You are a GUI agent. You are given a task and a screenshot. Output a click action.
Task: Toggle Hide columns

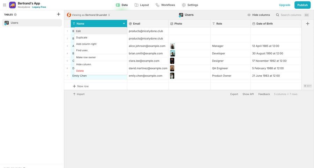pos(259,15)
